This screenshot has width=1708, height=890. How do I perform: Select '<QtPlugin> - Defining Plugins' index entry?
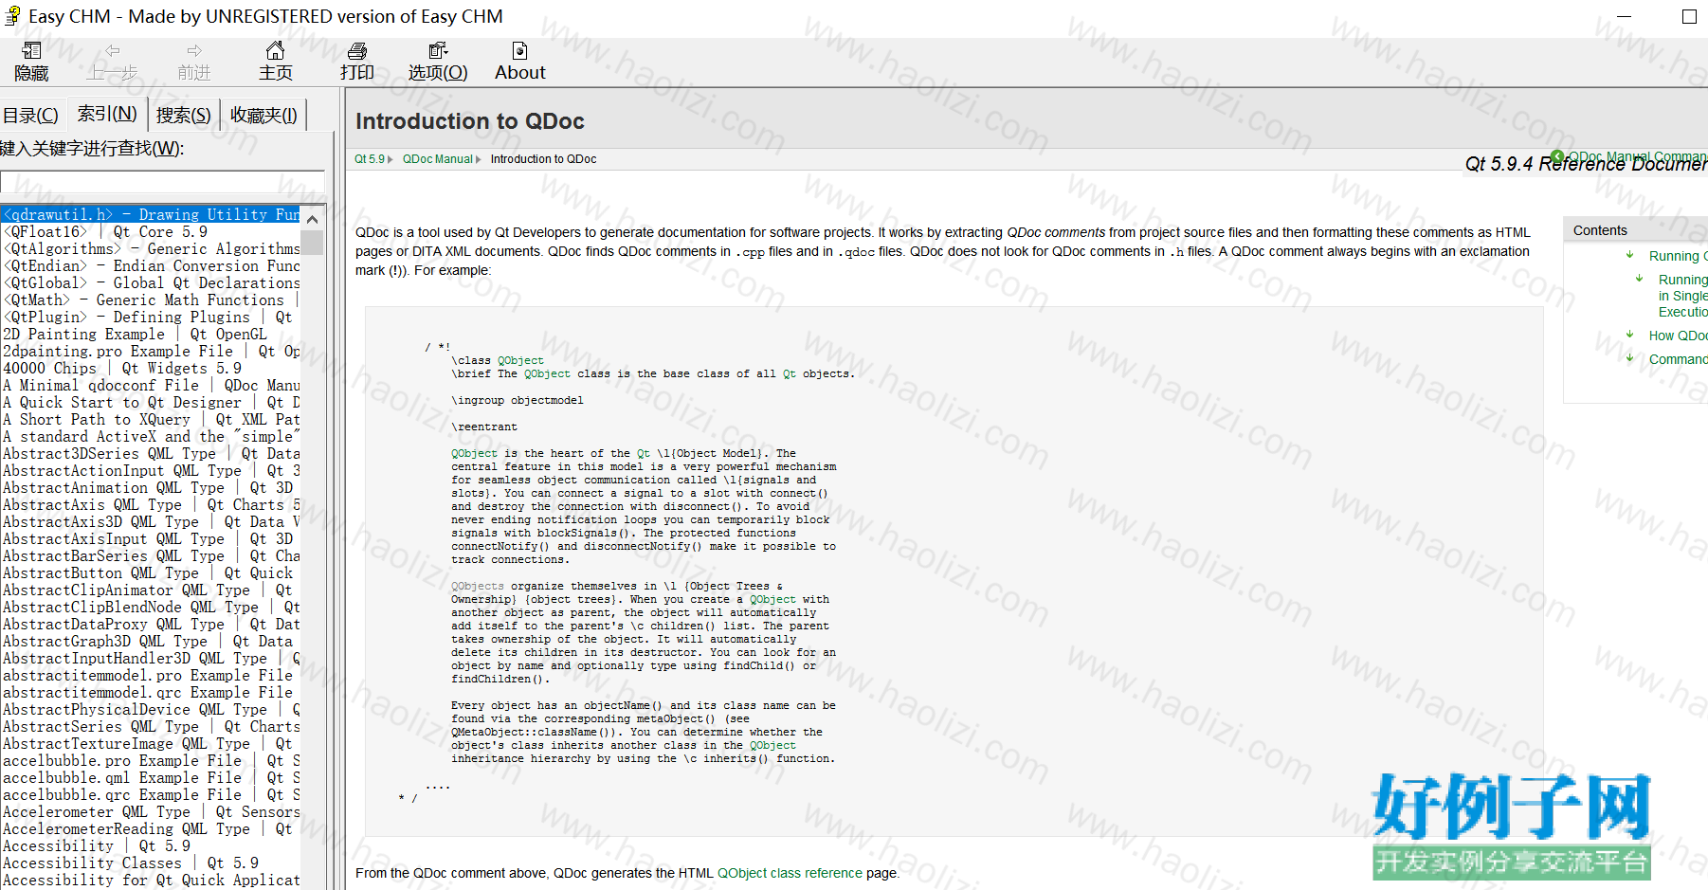pos(151,318)
